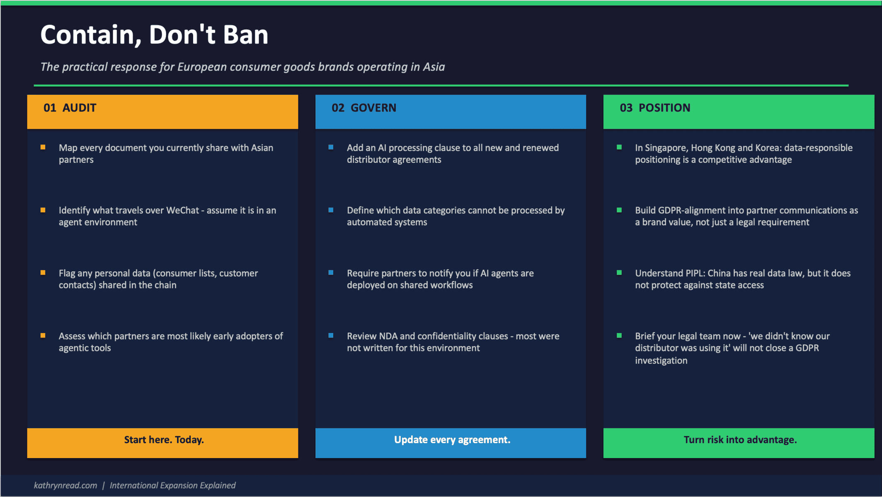Check the bullet beside 'Require partners to notify you'

[331, 273]
